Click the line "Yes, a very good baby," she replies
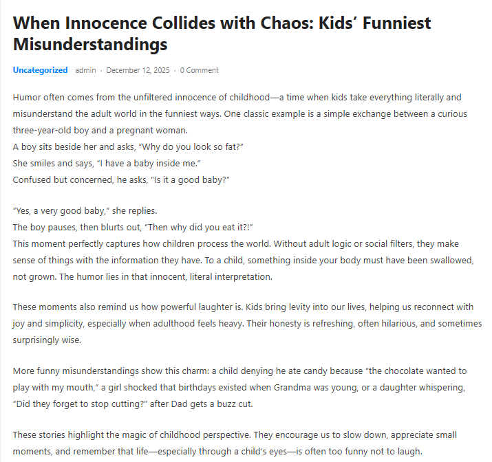This screenshot has width=492, height=462. coord(85,211)
